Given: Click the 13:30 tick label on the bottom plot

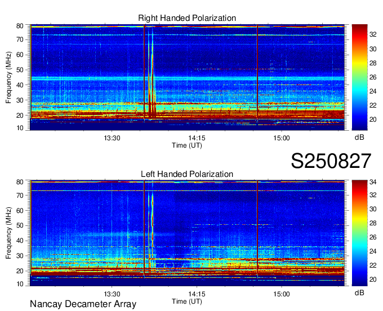Looking at the screenshot, I should (x=112, y=294).
